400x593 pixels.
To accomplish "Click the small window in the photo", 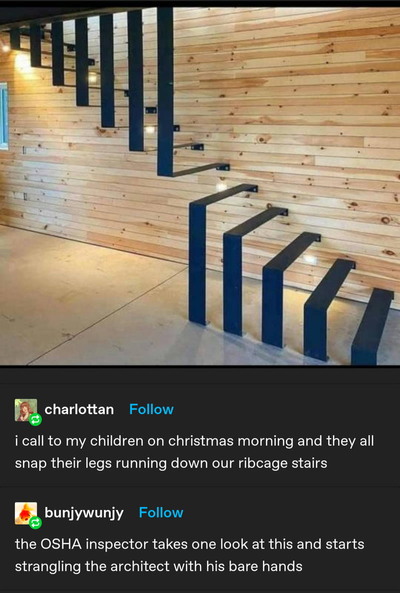I will pos(3,116).
